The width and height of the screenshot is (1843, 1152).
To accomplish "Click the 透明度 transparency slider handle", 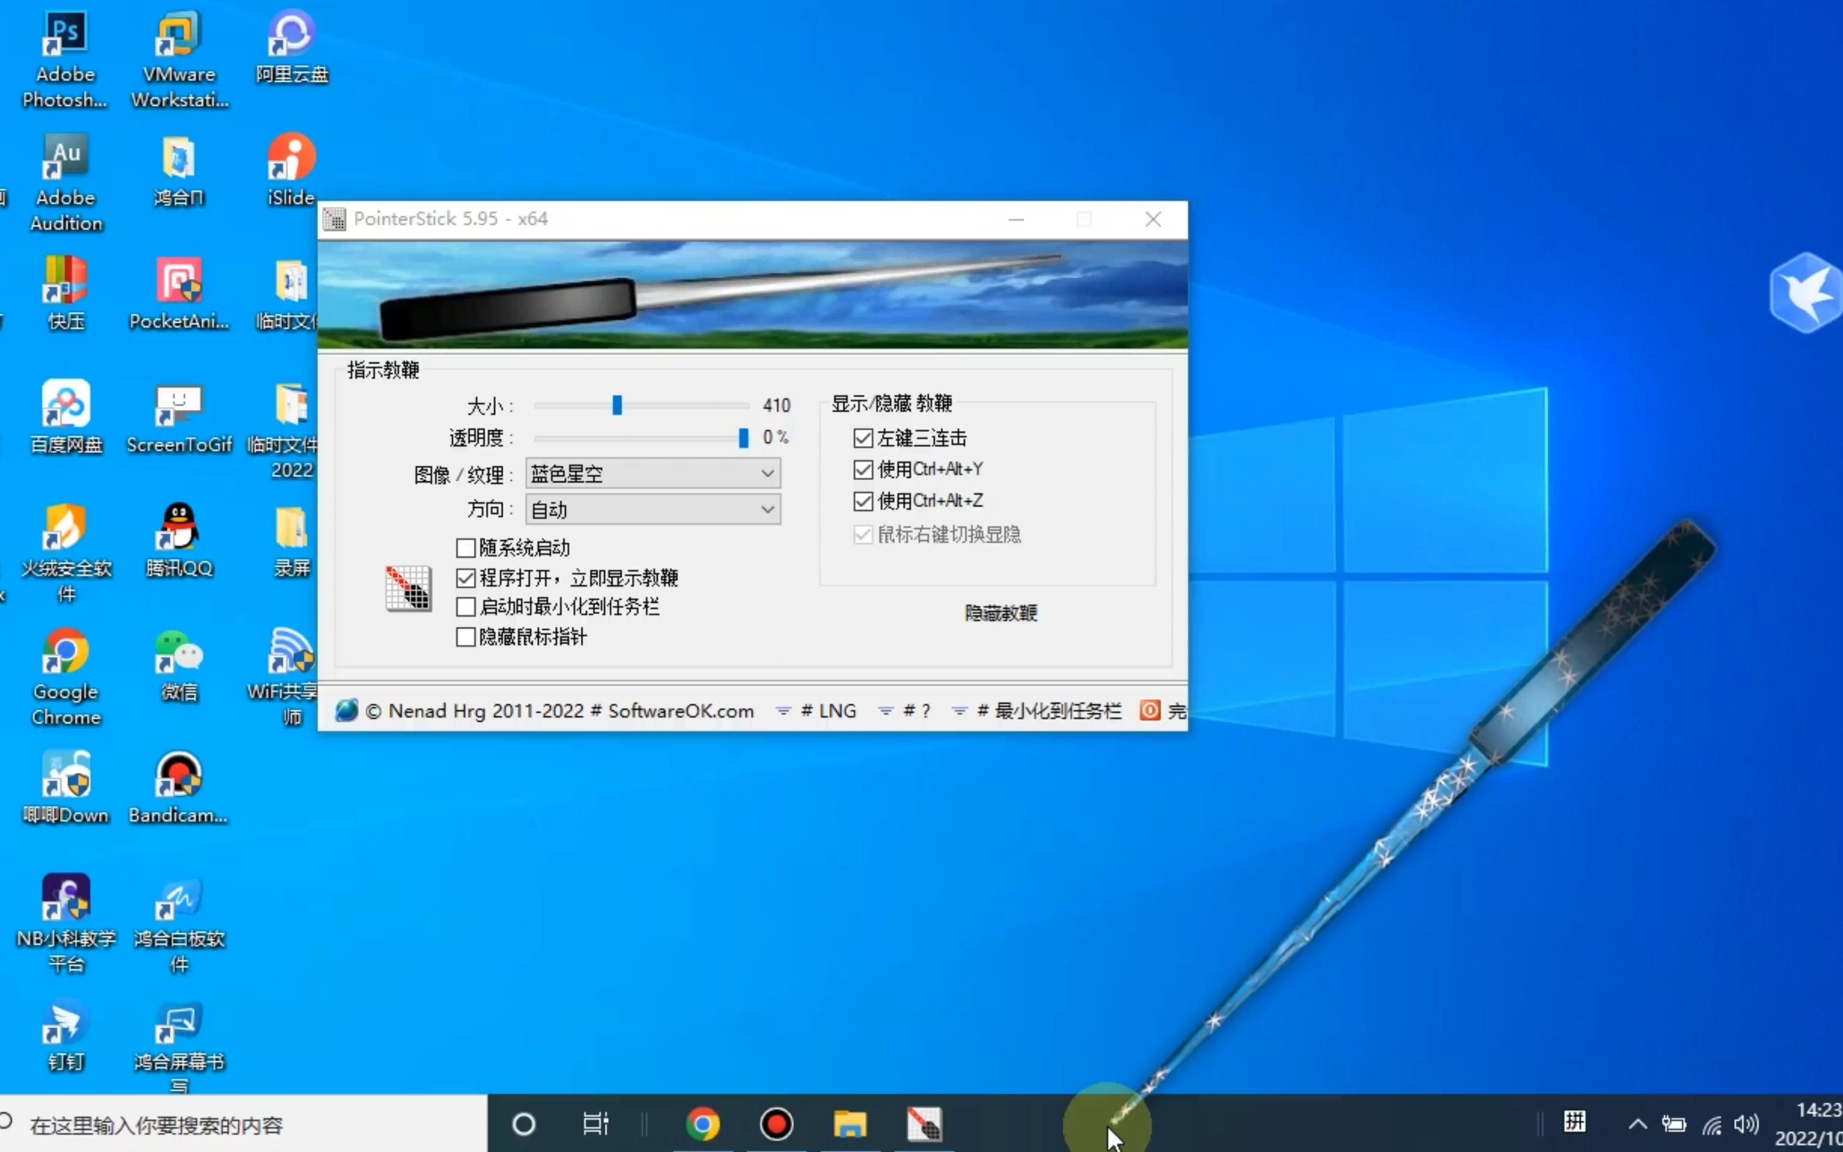I will [x=743, y=437].
